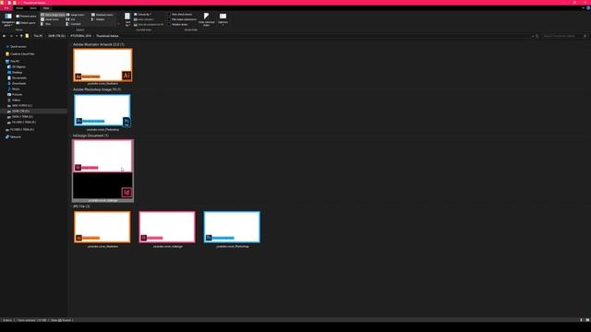Viewport: 591px width, 332px height.
Task: Toggle the Details pane button
Action: point(26,23)
